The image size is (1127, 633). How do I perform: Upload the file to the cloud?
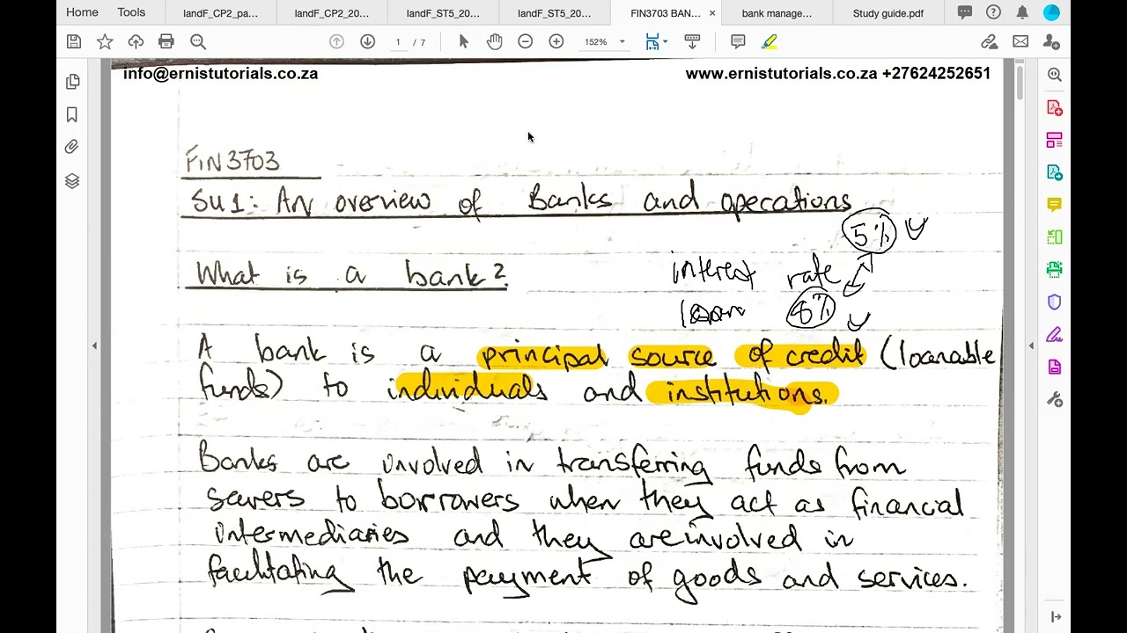pos(136,41)
